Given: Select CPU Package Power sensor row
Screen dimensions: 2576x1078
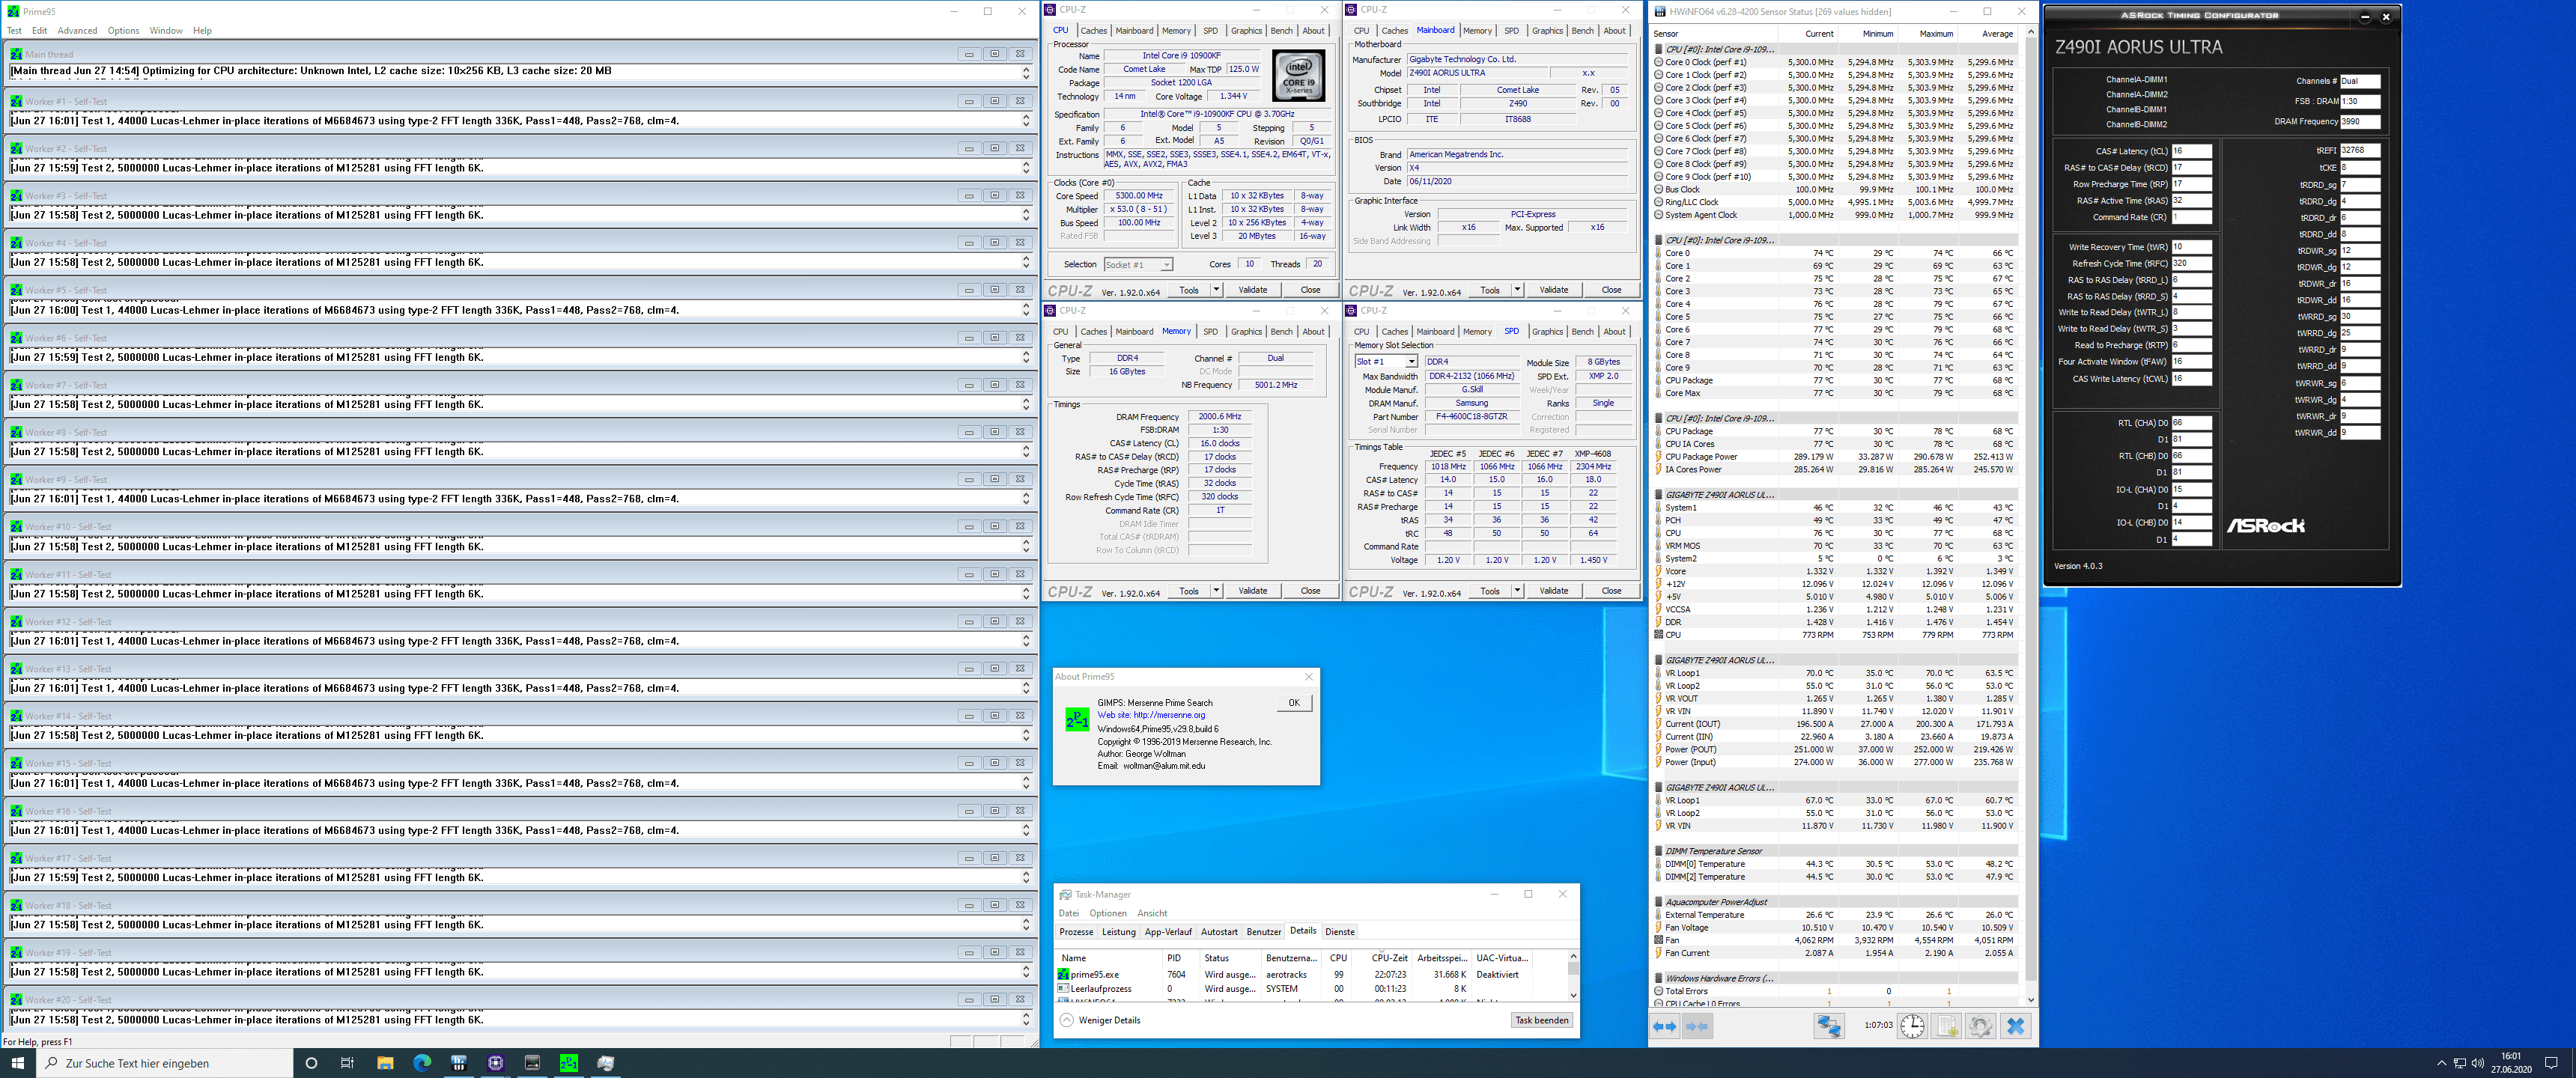Looking at the screenshot, I should [1836, 457].
